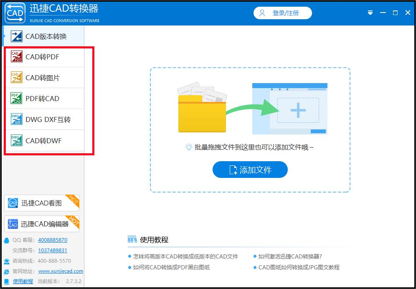Click the 登录/注册 button
Viewport: 416px width, 289px height.
coord(282,13)
